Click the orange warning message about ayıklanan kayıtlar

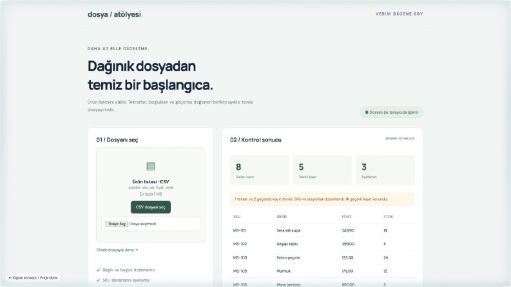pyautogui.click(x=322, y=199)
